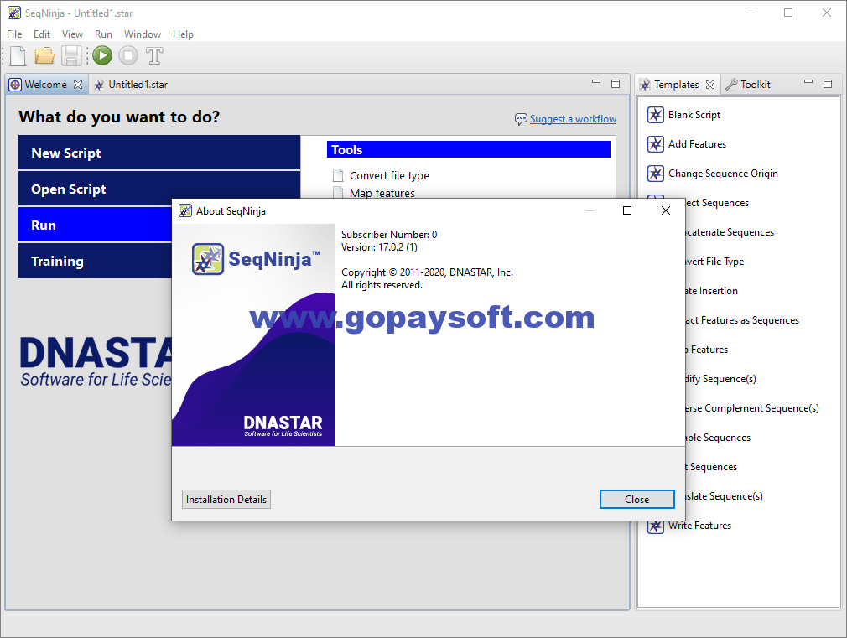The width and height of the screenshot is (847, 638).
Task: Maximize the Welcome editor panel
Action: 616,84
